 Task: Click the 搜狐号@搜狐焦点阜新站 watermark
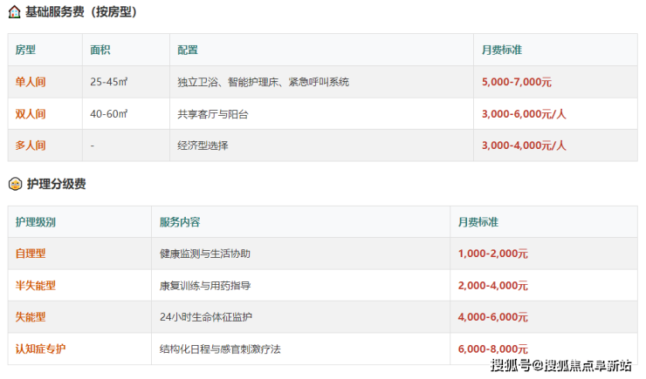point(560,365)
